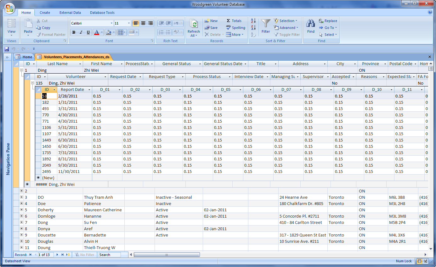The width and height of the screenshot is (436, 267).
Task: Switch to the Home document tab
Action: [24, 57]
